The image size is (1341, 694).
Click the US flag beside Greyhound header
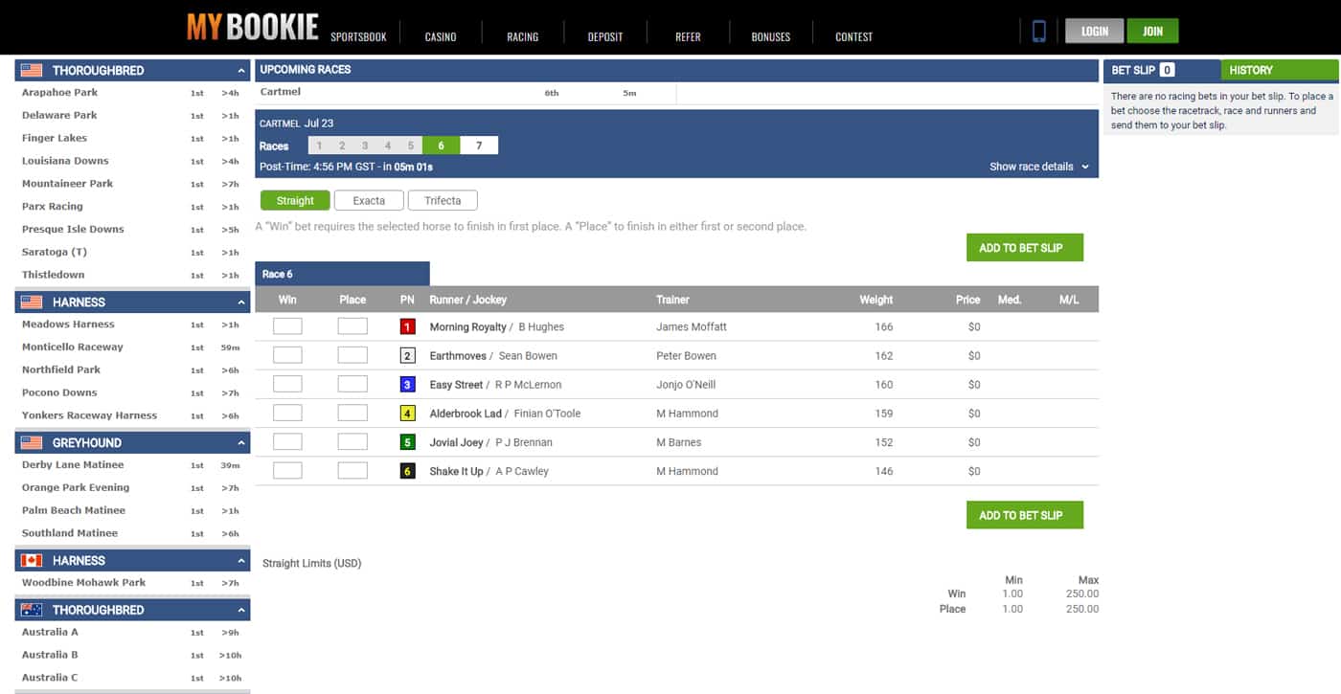pyautogui.click(x=32, y=442)
